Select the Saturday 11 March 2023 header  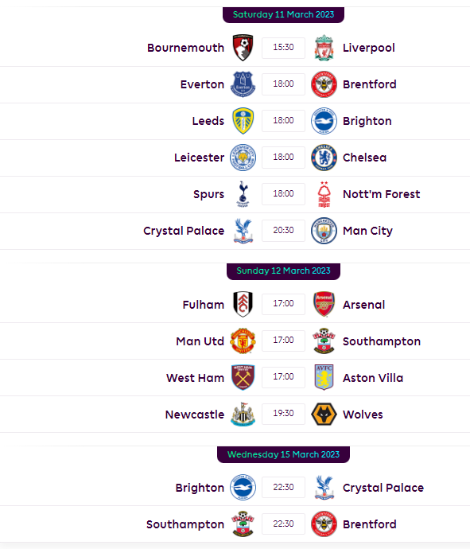point(283,14)
